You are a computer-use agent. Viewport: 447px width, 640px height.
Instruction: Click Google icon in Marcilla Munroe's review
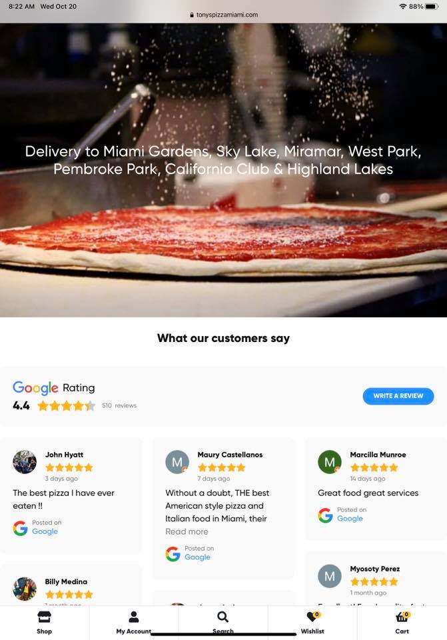[x=326, y=515]
